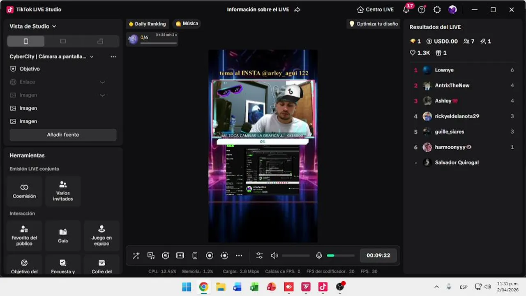Open Información sobre el LIVE share icon

point(297,9)
